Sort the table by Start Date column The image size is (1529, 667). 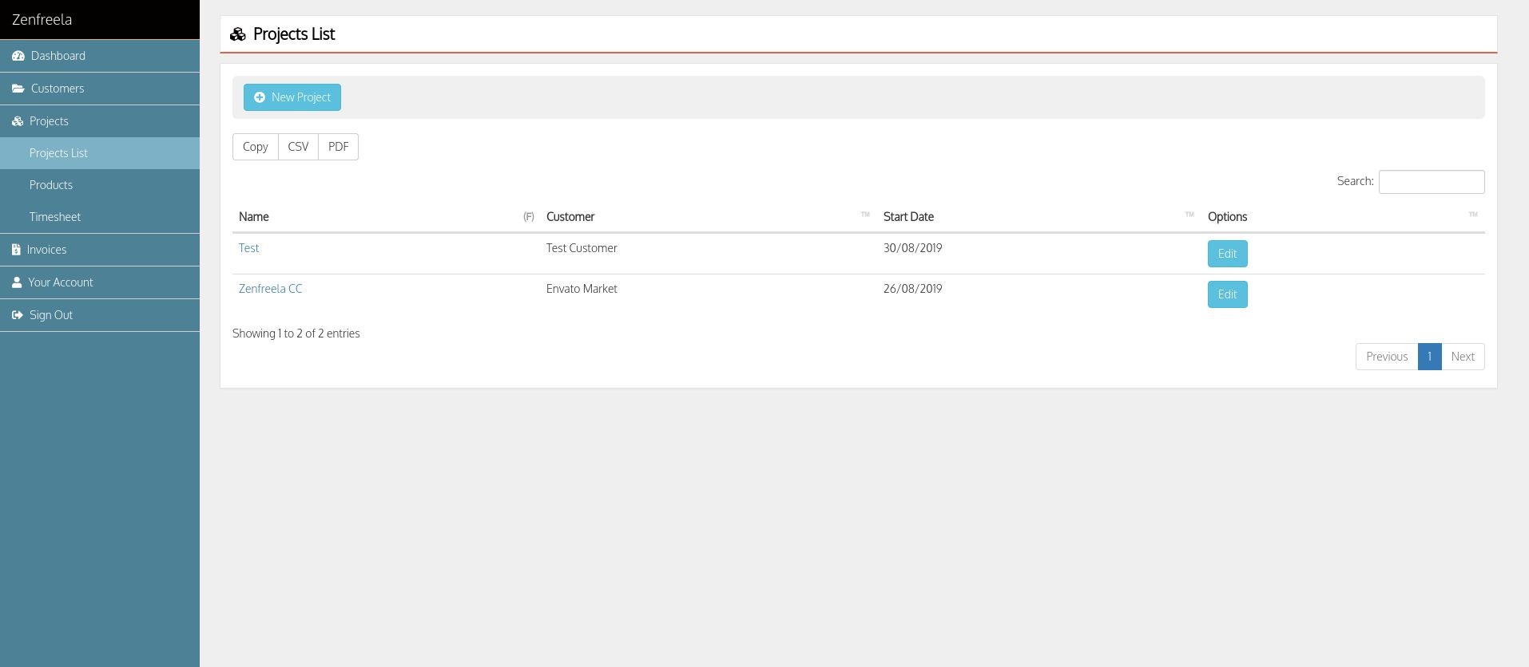pyautogui.click(x=908, y=217)
